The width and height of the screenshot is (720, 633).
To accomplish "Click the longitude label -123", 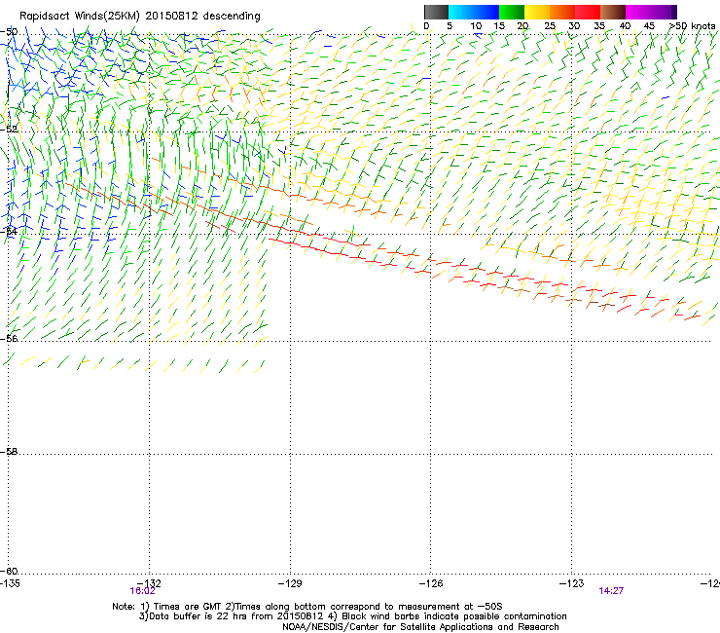I will pyautogui.click(x=572, y=583).
